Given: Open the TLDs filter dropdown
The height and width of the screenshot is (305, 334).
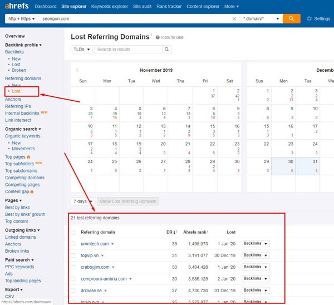Looking at the screenshot, I should point(82,50).
